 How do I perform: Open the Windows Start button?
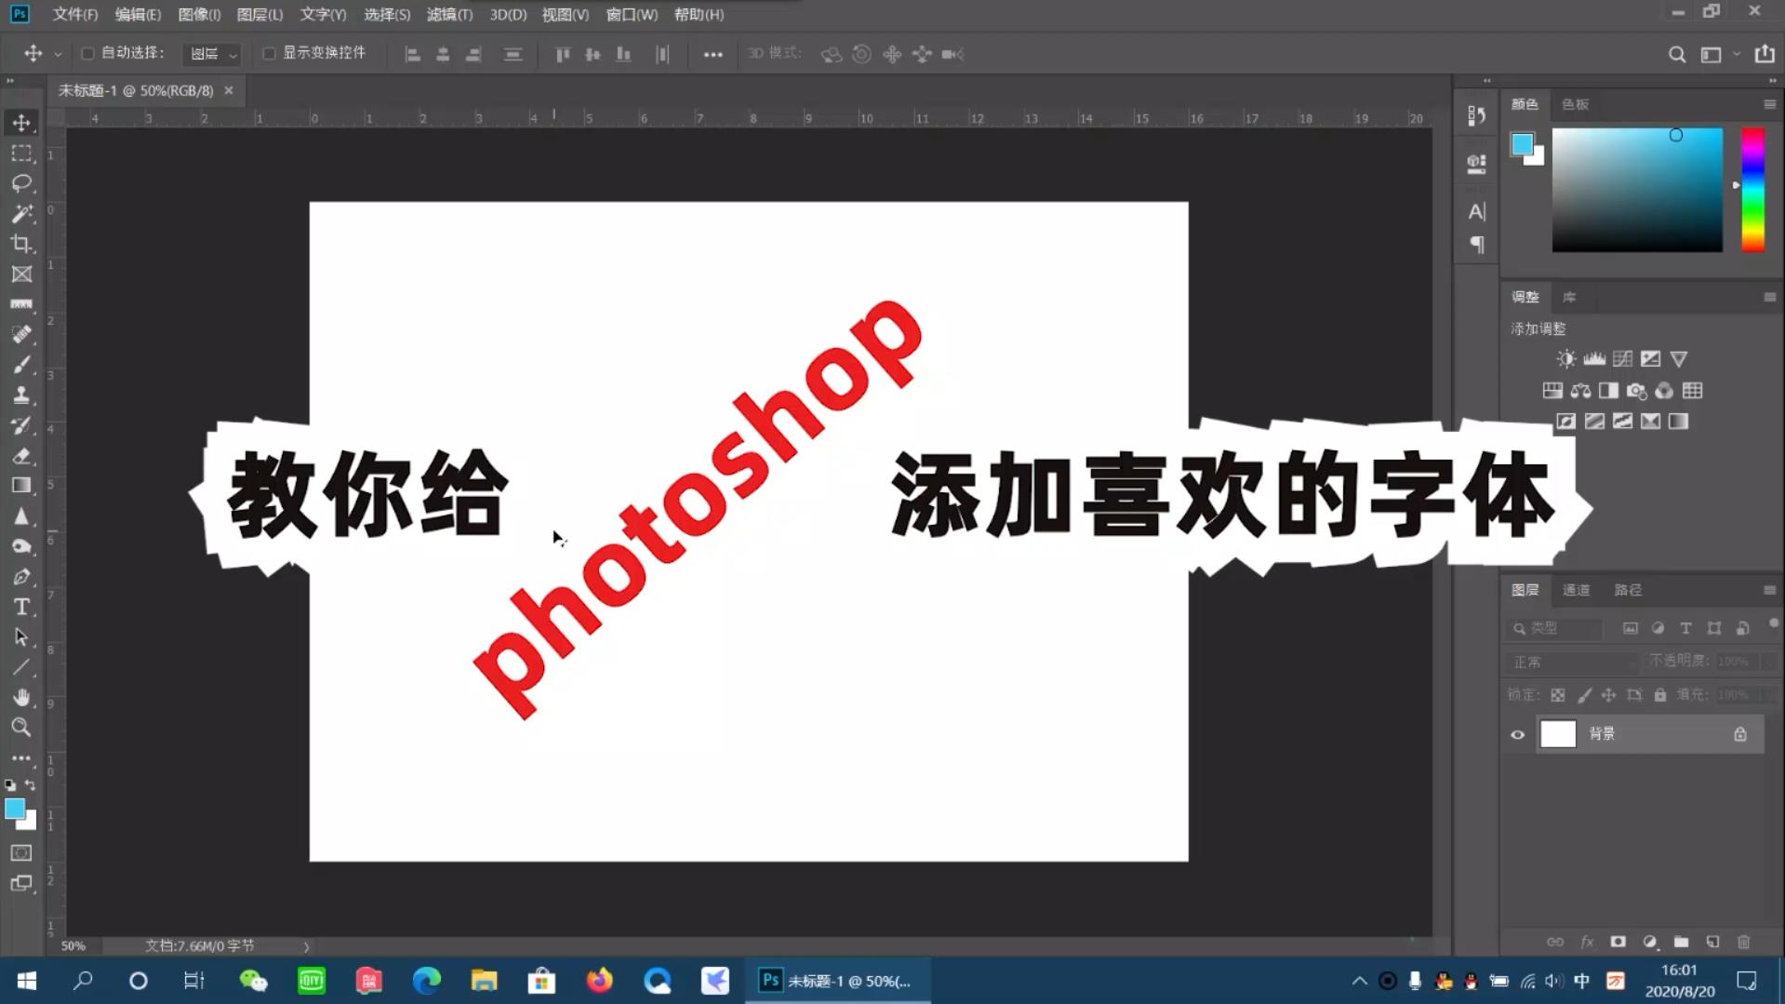tap(26, 981)
